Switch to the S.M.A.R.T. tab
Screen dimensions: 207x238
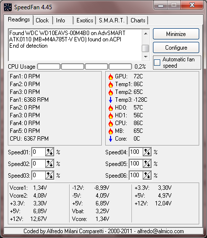[112, 20]
